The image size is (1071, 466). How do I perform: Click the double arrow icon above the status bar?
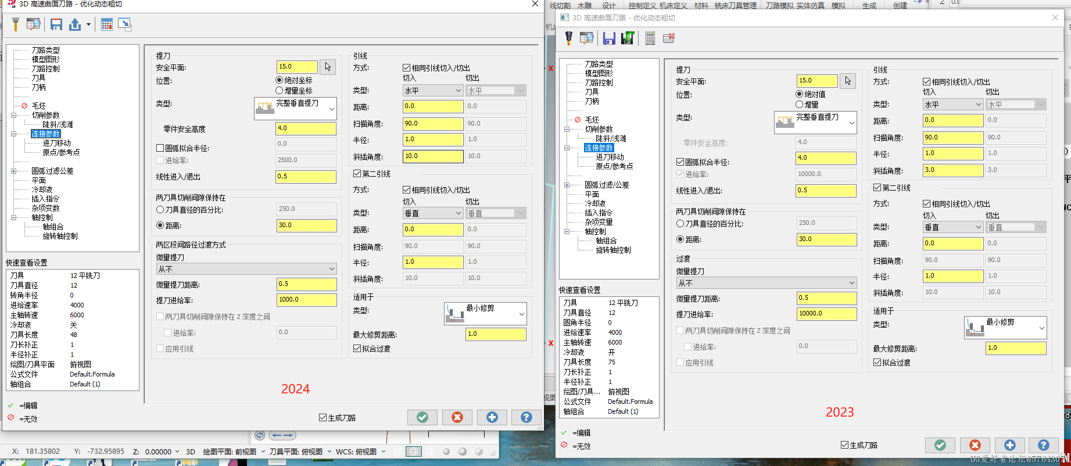click(282, 435)
